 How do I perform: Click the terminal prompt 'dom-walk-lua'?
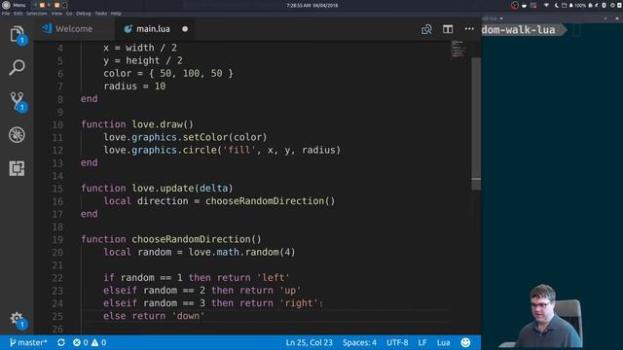click(519, 30)
